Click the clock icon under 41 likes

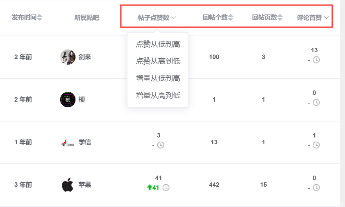pyautogui.click(x=166, y=188)
